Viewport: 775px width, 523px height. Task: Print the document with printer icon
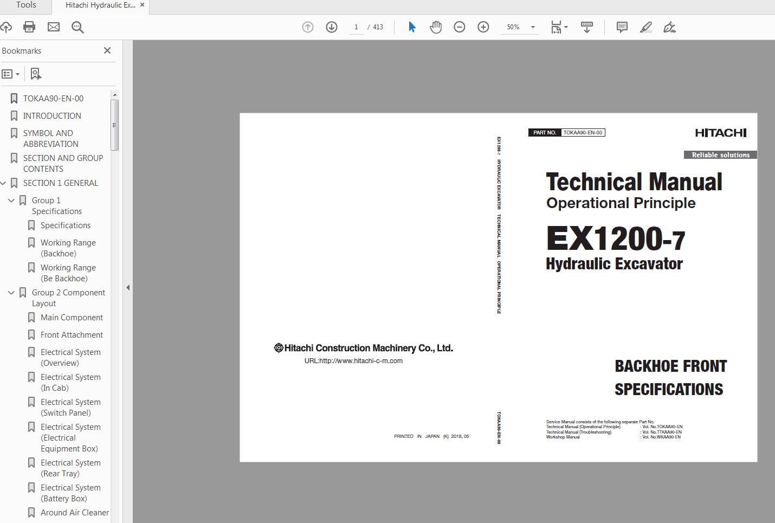pos(29,27)
